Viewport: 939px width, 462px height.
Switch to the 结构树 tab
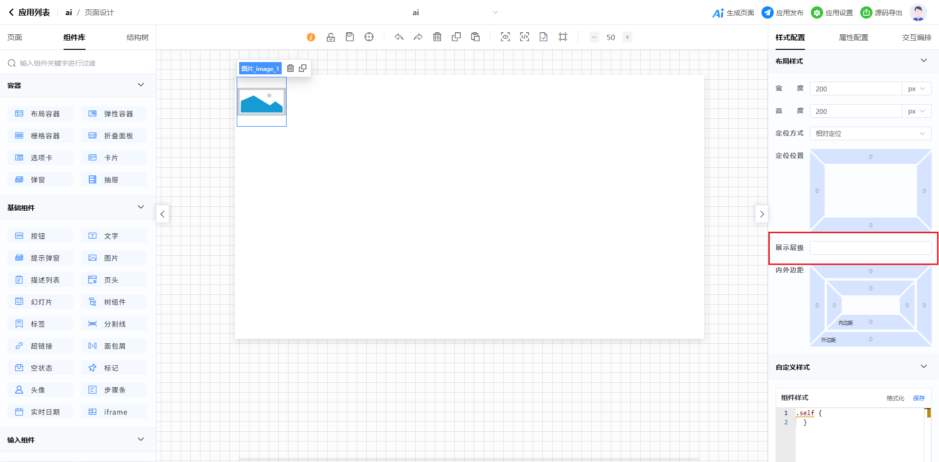137,38
